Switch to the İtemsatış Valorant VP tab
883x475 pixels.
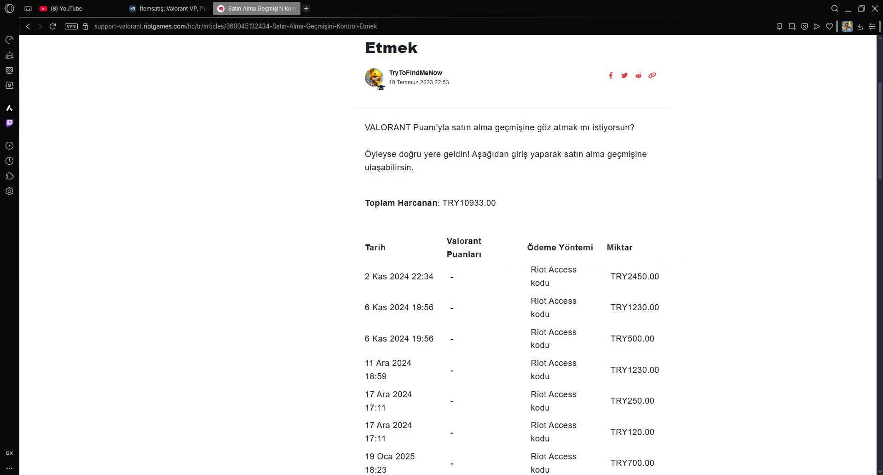[x=168, y=8]
